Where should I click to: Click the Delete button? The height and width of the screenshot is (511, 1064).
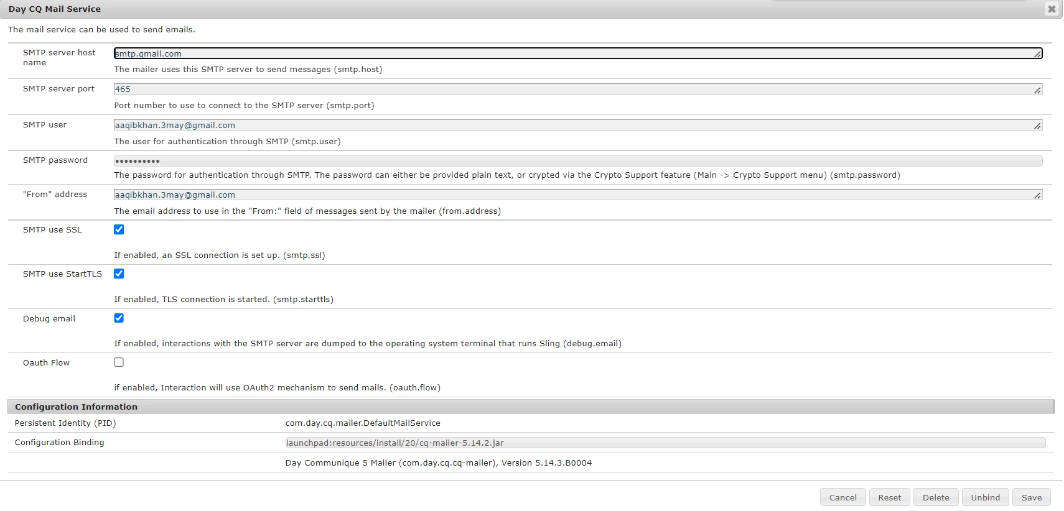936,497
